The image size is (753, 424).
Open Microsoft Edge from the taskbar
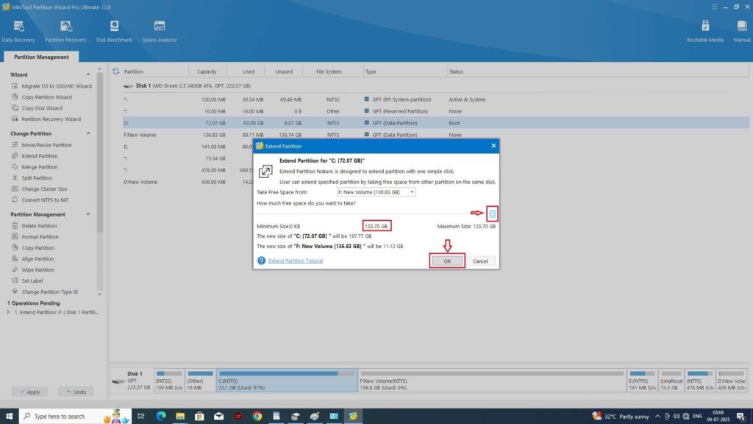(161, 416)
